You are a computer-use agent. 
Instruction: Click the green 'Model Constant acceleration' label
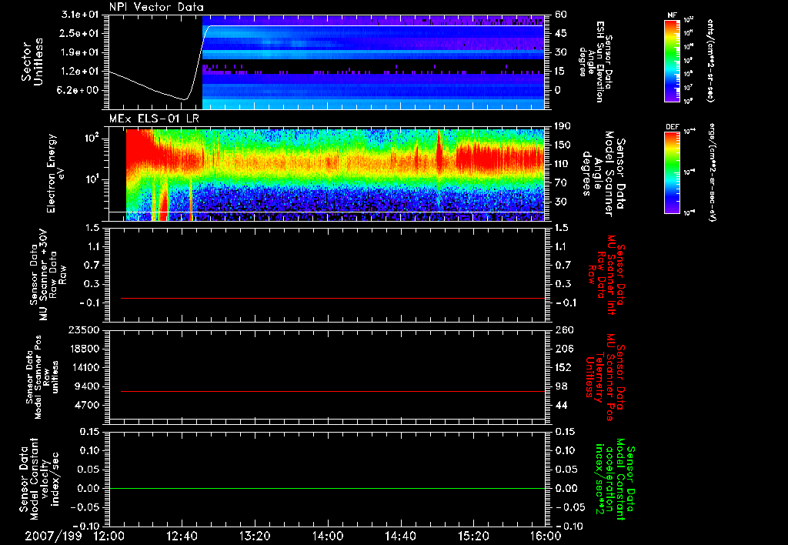[615, 480]
